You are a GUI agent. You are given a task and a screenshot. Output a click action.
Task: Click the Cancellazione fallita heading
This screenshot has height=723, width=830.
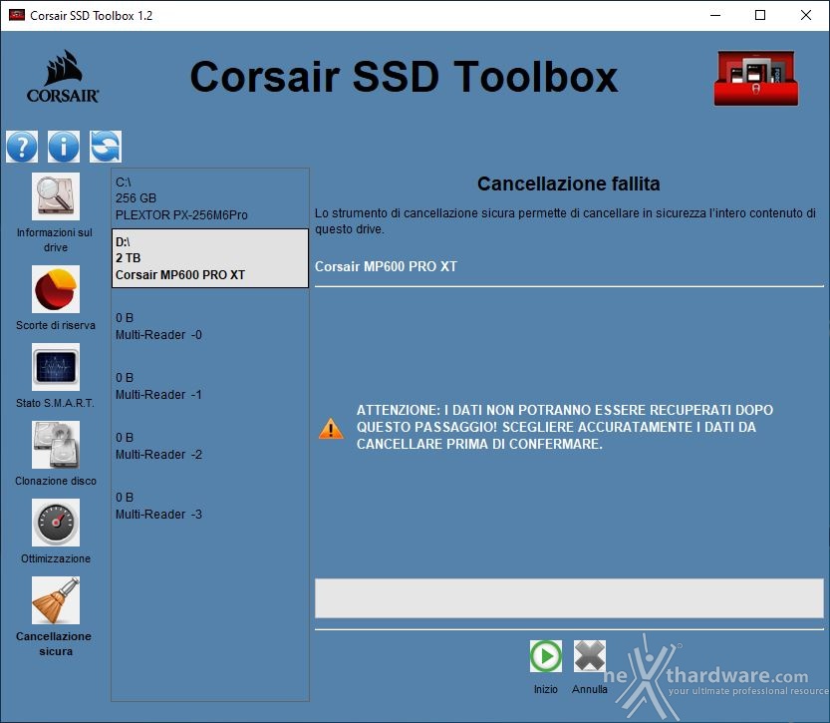[569, 183]
